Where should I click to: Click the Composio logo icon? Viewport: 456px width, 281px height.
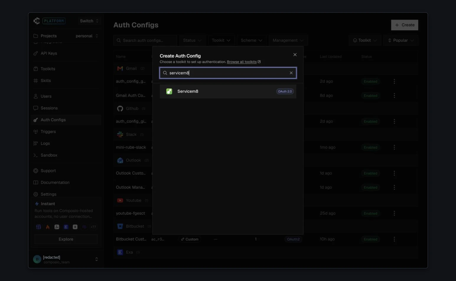(x=37, y=21)
